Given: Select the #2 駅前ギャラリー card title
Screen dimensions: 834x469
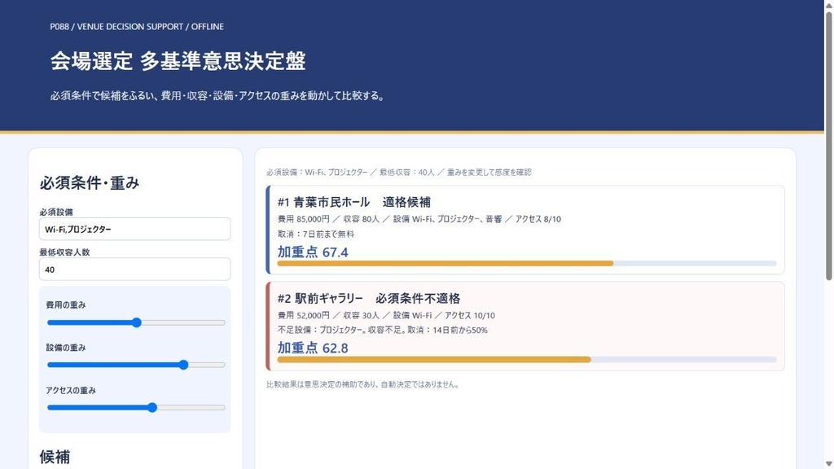Looking at the screenshot, I should [x=369, y=298].
